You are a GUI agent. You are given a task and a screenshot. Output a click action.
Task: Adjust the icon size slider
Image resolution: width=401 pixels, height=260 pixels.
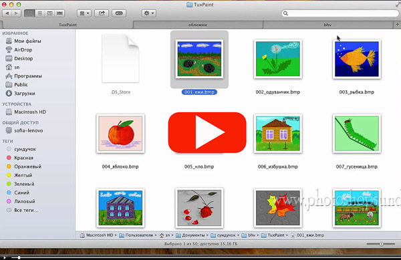click(381, 244)
